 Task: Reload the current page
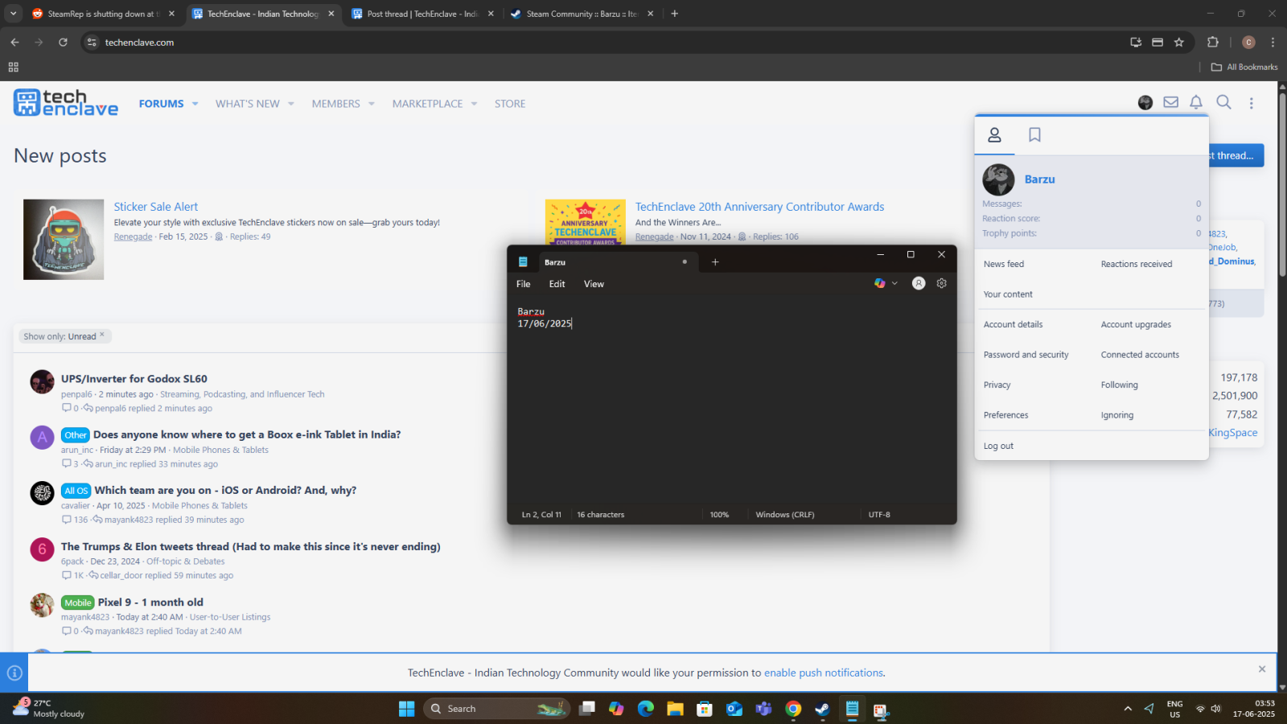[x=63, y=43]
